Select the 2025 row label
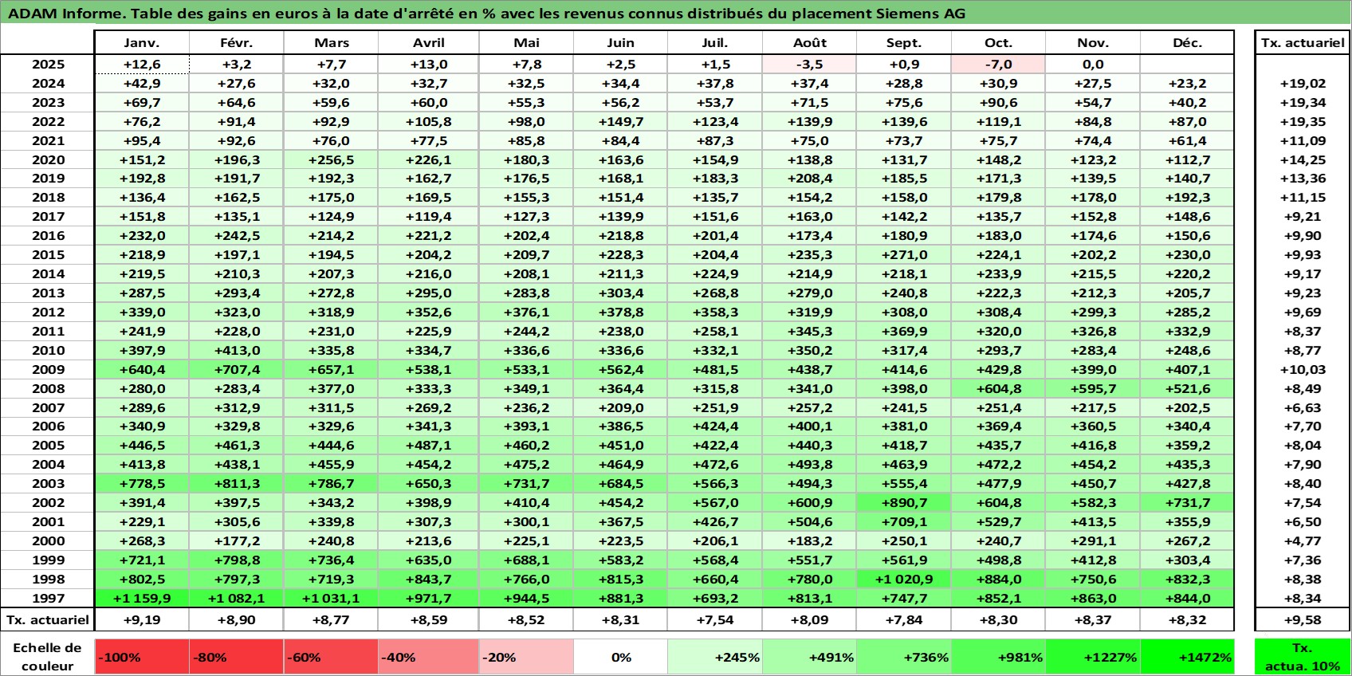 tap(48, 65)
